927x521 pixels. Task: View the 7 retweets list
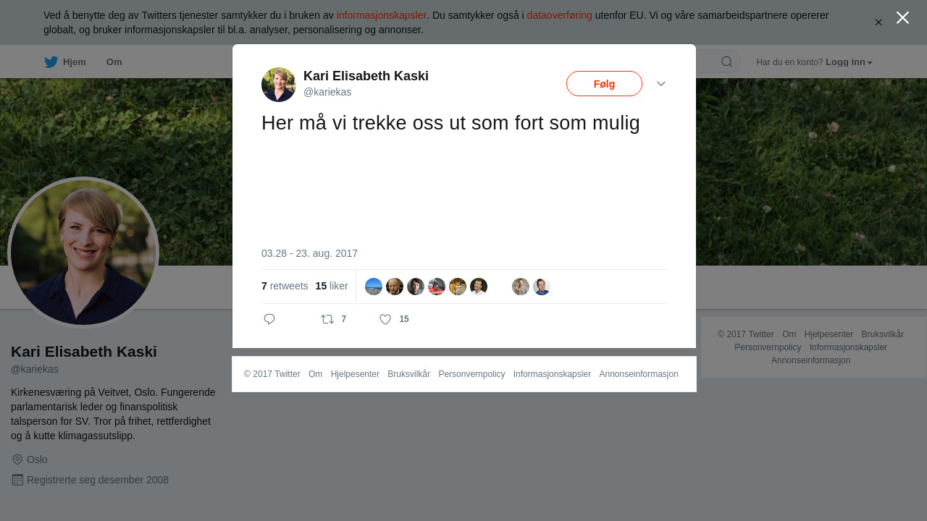coord(285,286)
